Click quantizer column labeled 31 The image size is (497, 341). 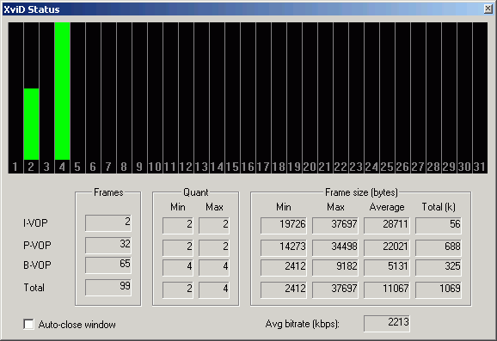(x=480, y=98)
